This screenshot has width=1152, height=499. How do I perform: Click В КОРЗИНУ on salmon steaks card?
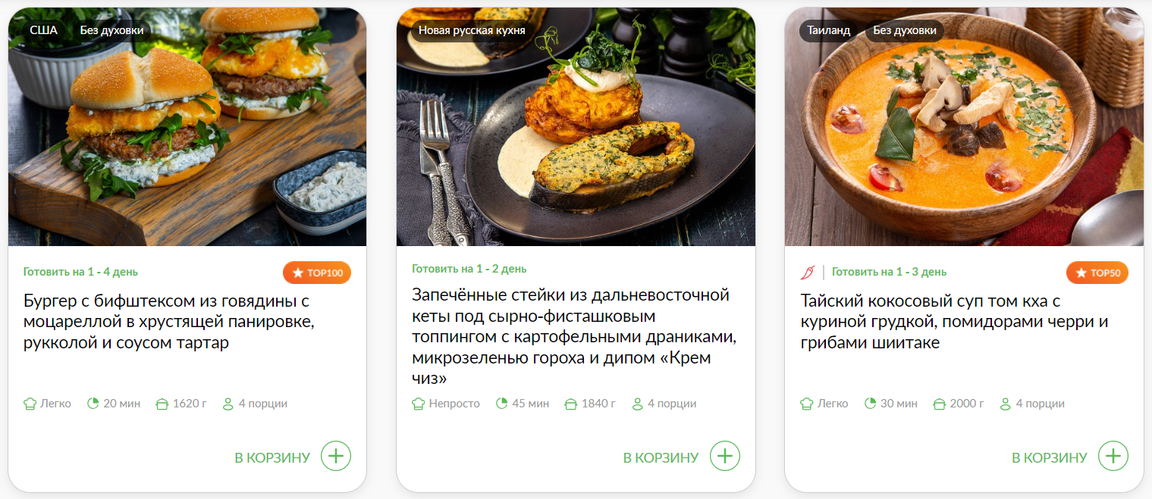click(661, 457)
